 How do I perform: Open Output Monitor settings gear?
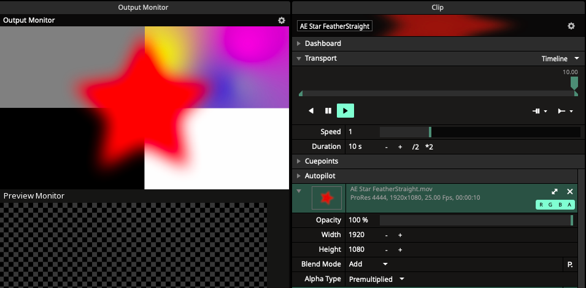(x=282, y=20)
